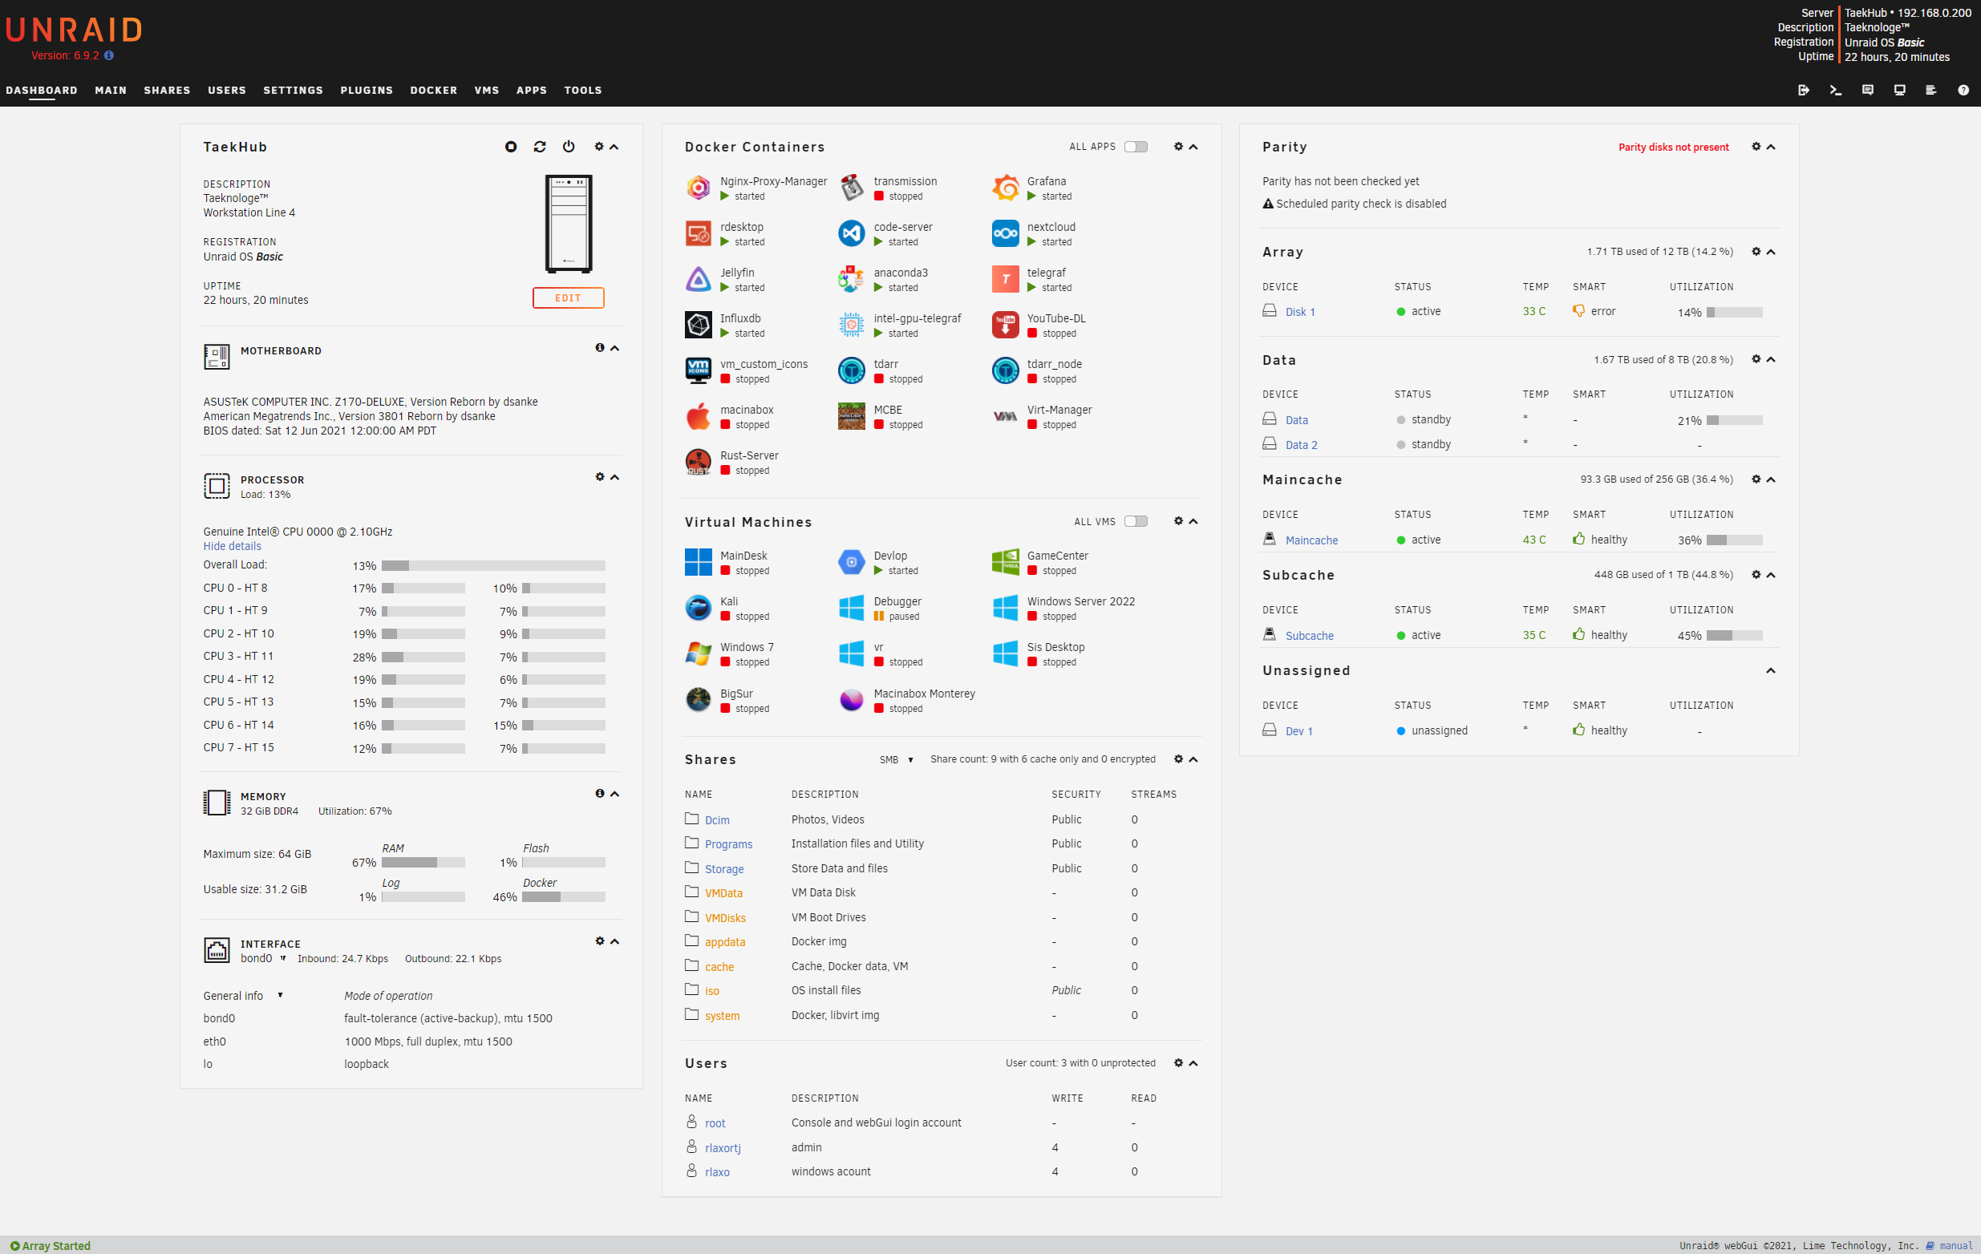The height and width of the screenshot is (1254, 1981).
Task: Open the SETTINGS menu tab
Action: click(x=293, y=91)
